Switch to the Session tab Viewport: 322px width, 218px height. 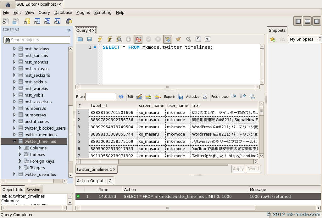tap(33, 190)
